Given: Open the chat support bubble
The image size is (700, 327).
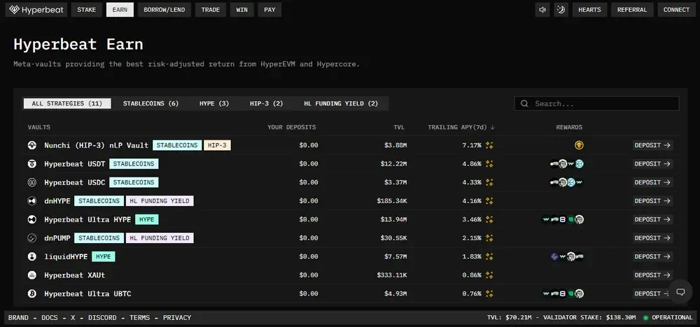Looking at the screenshot, I should pyautogui.click(x=680, y=292).
